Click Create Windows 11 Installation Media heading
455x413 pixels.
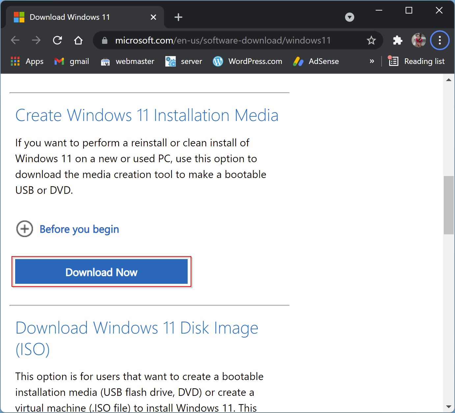[x=147, y=115]
